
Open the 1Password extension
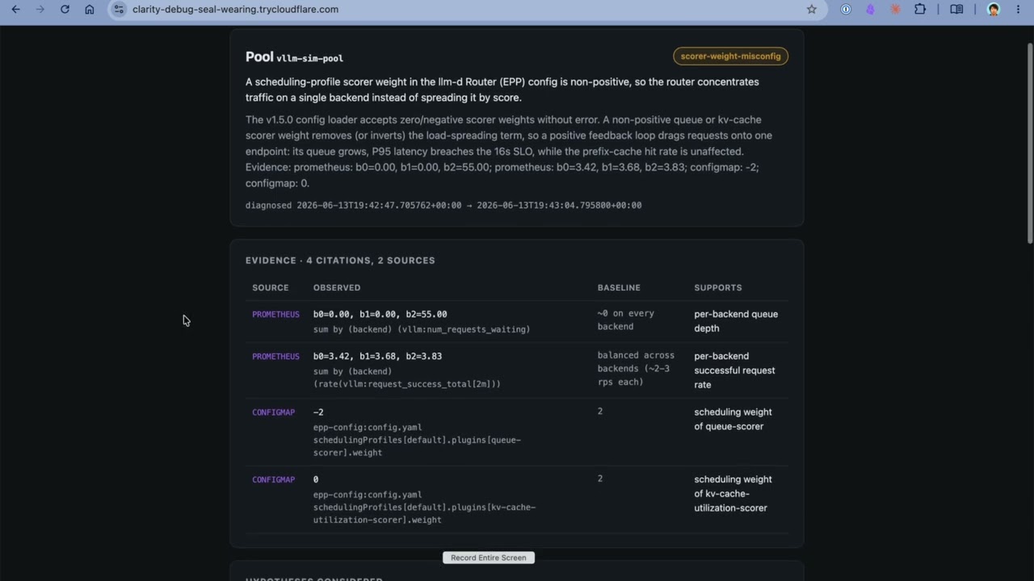pos(846,9)
